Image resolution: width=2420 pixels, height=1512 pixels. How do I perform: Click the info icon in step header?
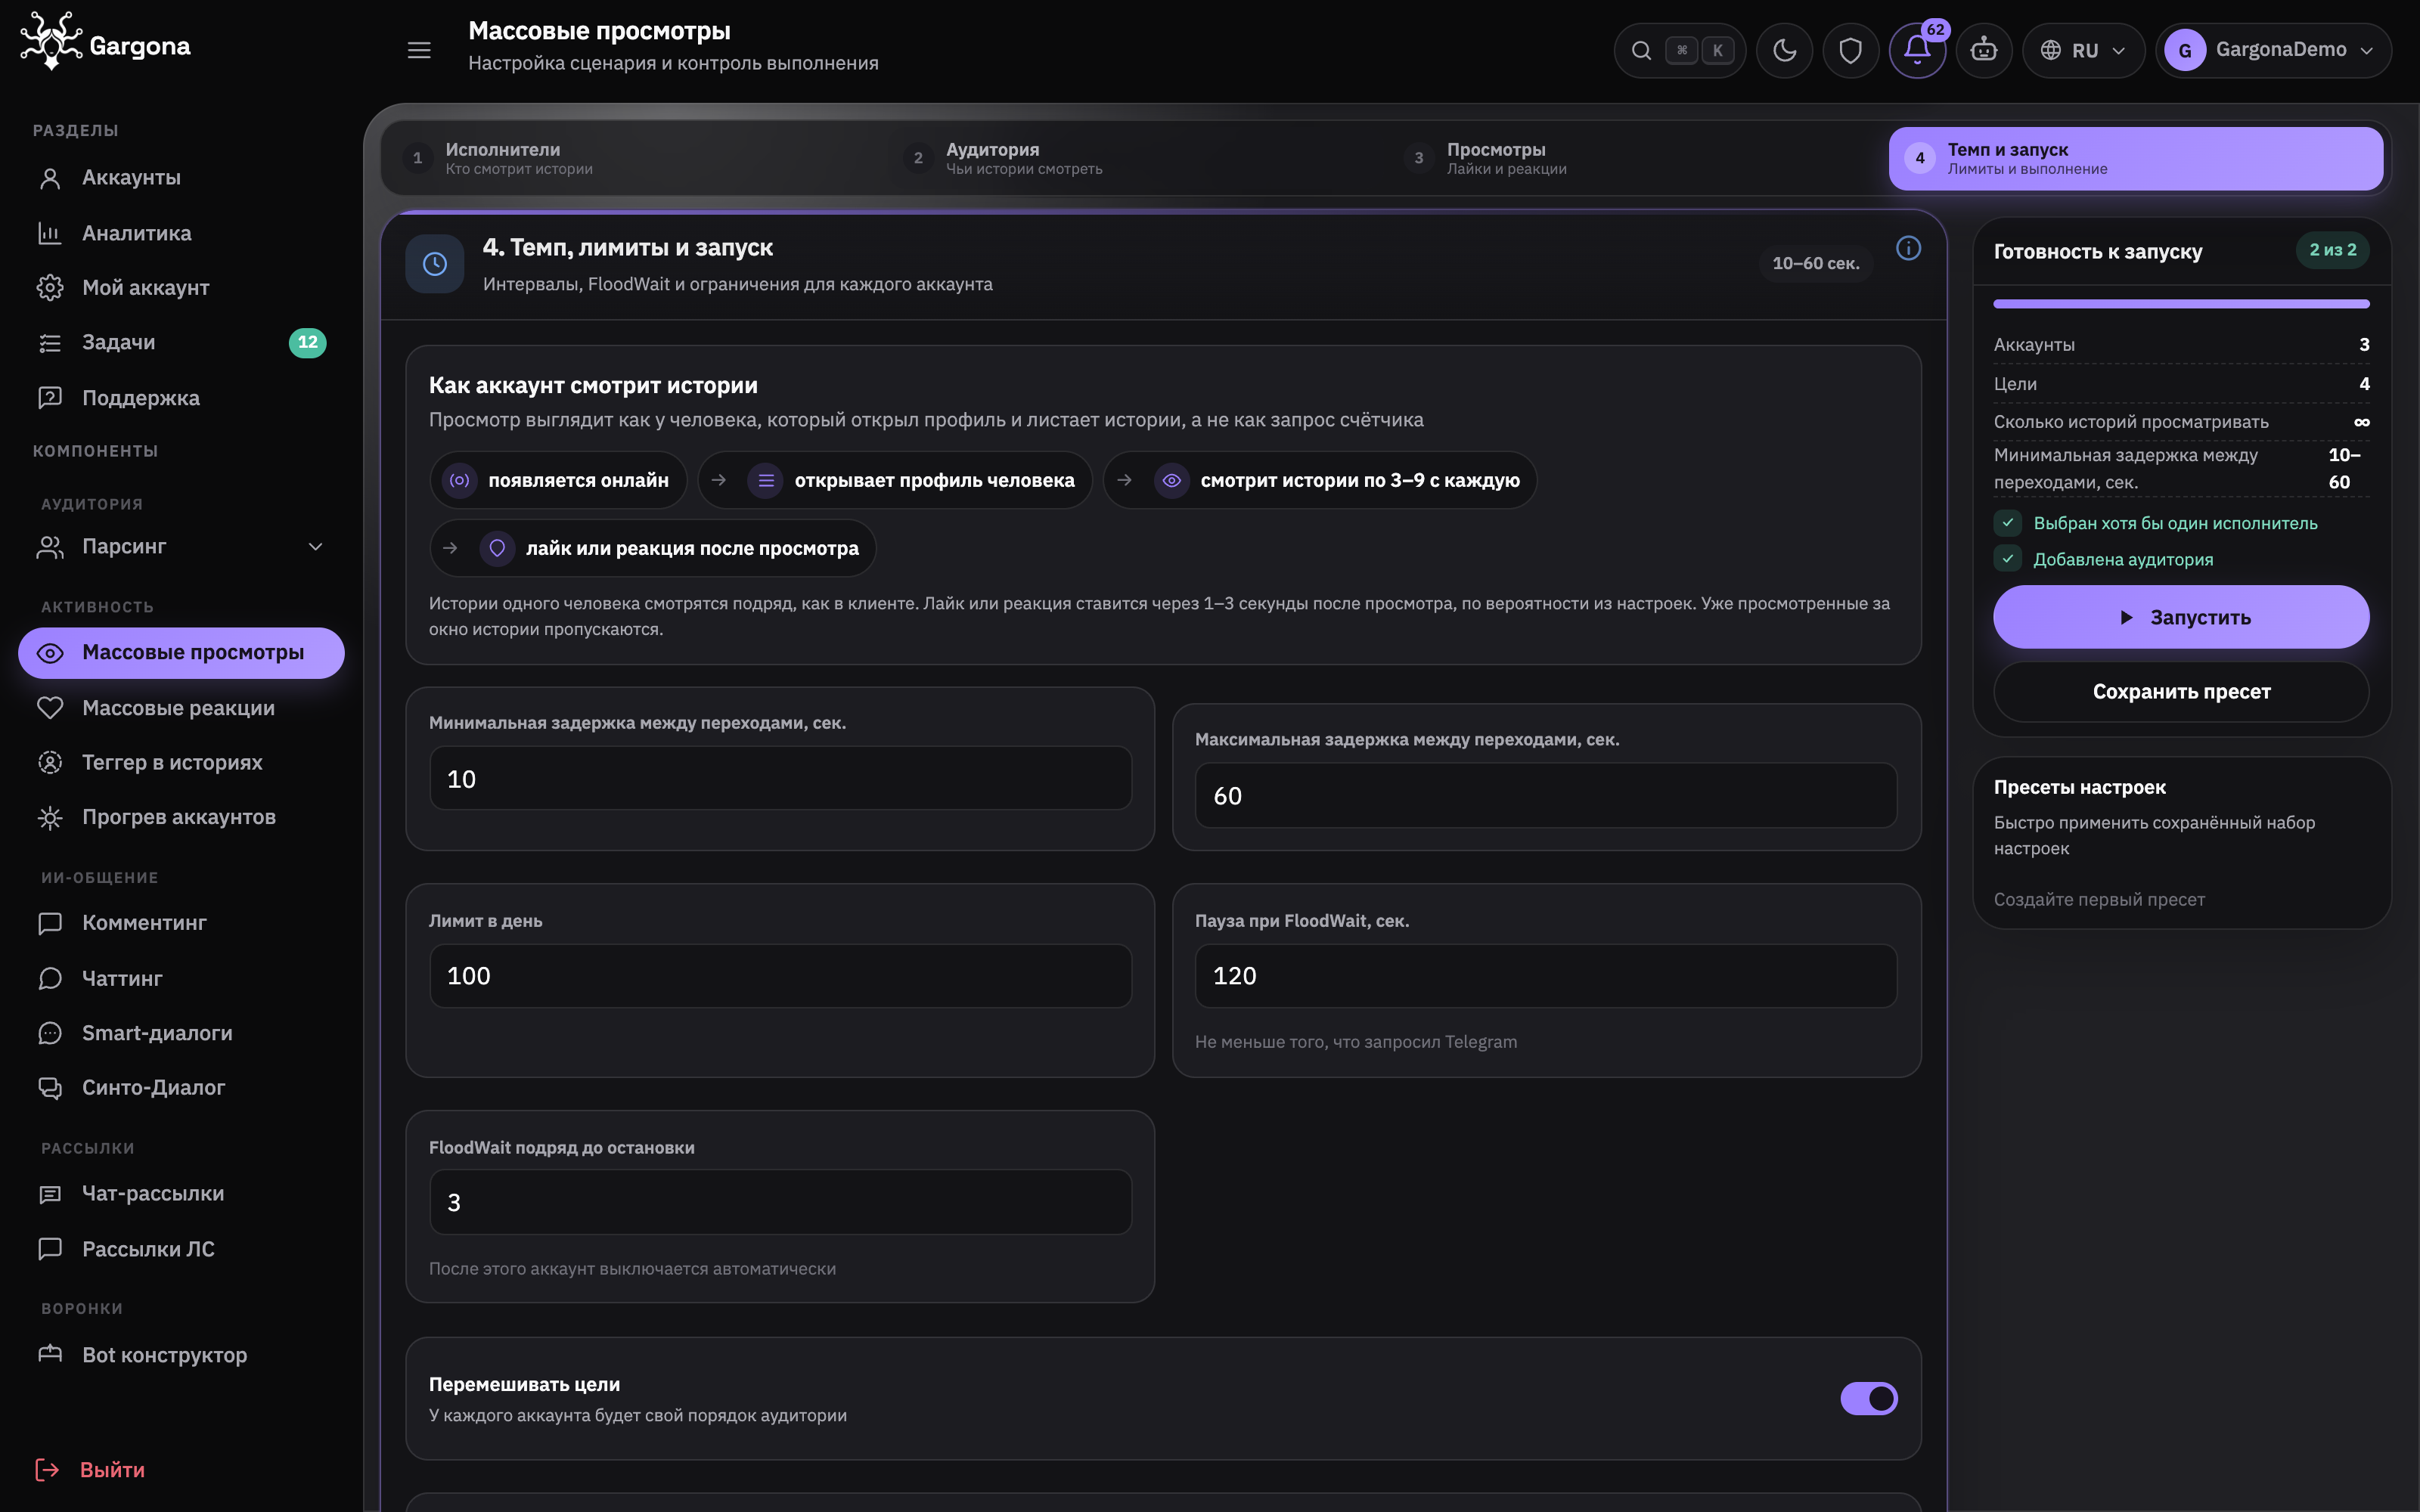(1908, 248)
